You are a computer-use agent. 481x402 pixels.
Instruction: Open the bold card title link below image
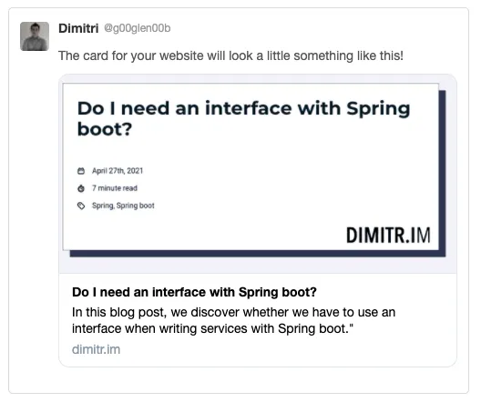coord(194,292)
